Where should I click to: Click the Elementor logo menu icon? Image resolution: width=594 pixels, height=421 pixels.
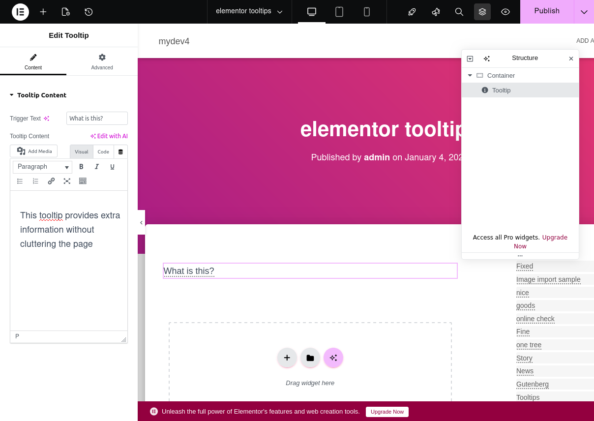(20, 12)
